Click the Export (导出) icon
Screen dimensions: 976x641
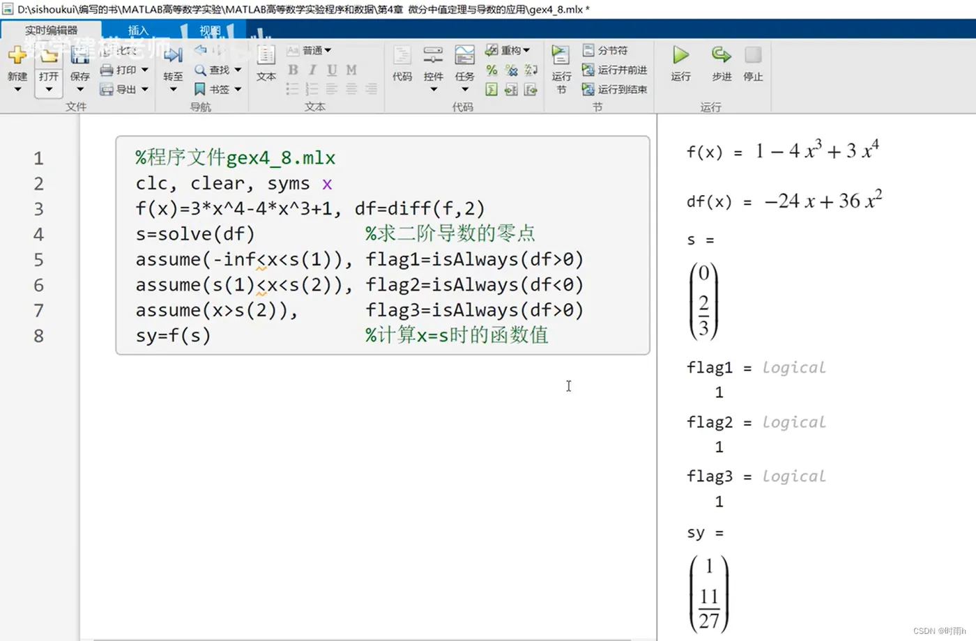tap(107, 89)
